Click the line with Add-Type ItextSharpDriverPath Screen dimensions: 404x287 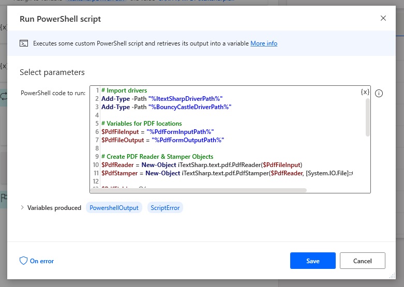pos(162,99)
